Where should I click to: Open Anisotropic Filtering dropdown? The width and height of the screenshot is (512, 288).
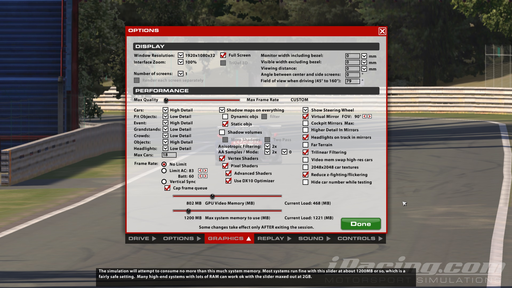267,146
